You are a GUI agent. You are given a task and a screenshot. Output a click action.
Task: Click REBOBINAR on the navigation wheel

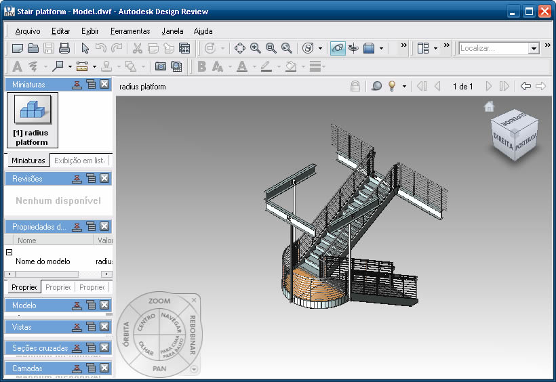coord(193,335)
